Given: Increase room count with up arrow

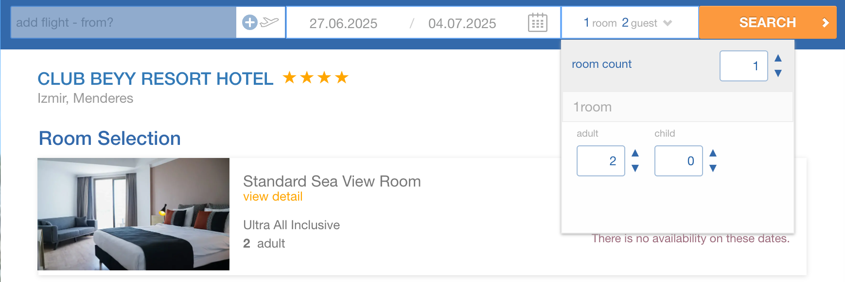Looking at the screenshot, I should tap(778, 58).
